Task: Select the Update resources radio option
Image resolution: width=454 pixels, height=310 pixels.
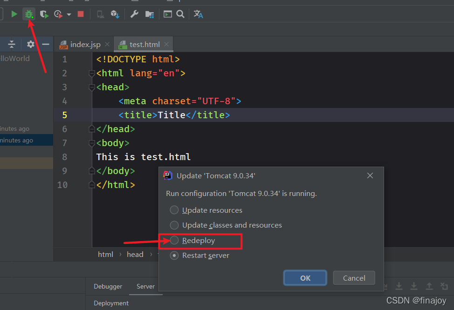Action: pyautogui.click(x=174, y=210)
